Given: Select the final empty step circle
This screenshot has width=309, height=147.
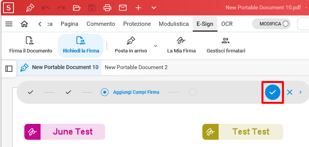Looking at the screenshot, I should (192, 92).
